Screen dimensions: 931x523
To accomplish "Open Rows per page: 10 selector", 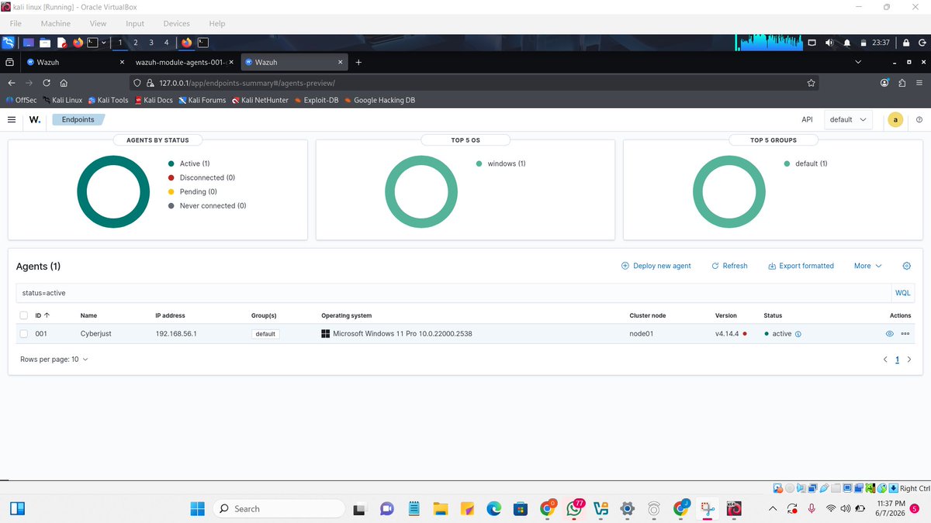I will coord(54,360).
